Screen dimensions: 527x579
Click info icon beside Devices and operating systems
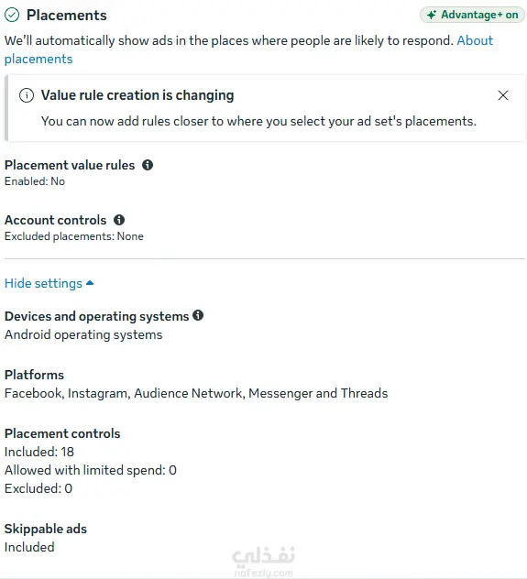point(198,315)
